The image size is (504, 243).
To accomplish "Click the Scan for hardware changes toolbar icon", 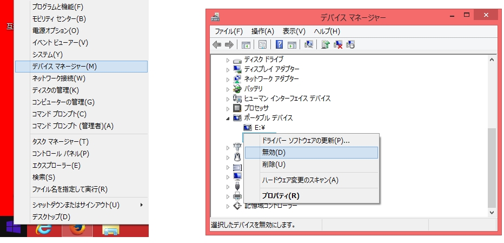I will pos(309,45).
